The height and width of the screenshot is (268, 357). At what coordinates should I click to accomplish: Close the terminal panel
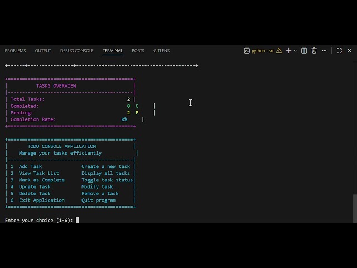pos(349,51)
